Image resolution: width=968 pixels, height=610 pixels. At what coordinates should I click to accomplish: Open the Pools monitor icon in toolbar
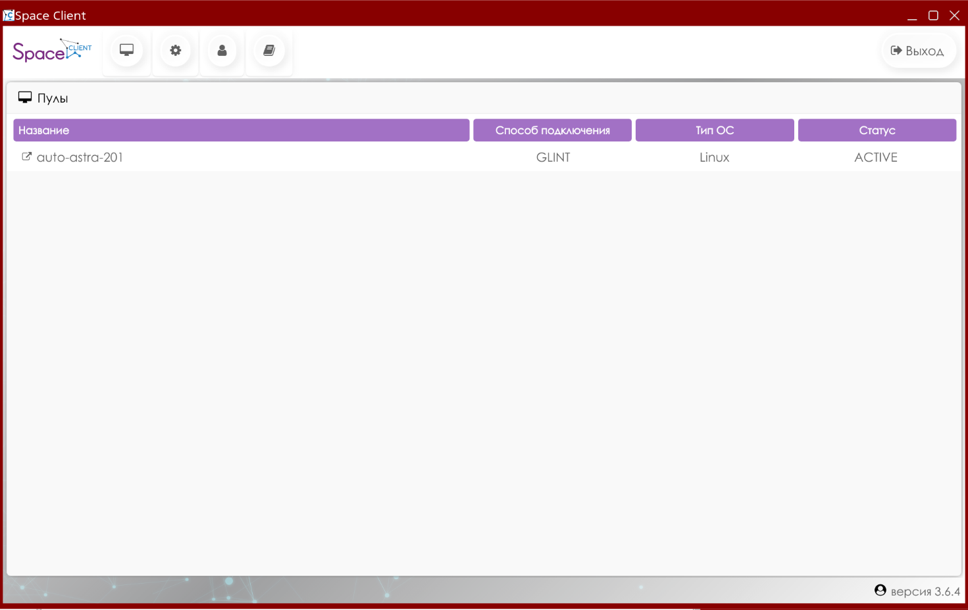[x=126, y=51]
